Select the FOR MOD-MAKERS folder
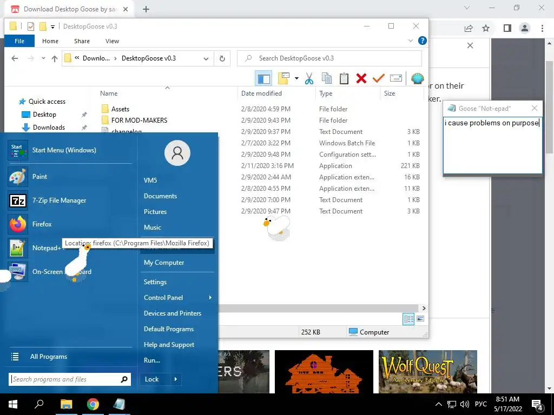This screenshot has height=415, width=554. (139, 121)
